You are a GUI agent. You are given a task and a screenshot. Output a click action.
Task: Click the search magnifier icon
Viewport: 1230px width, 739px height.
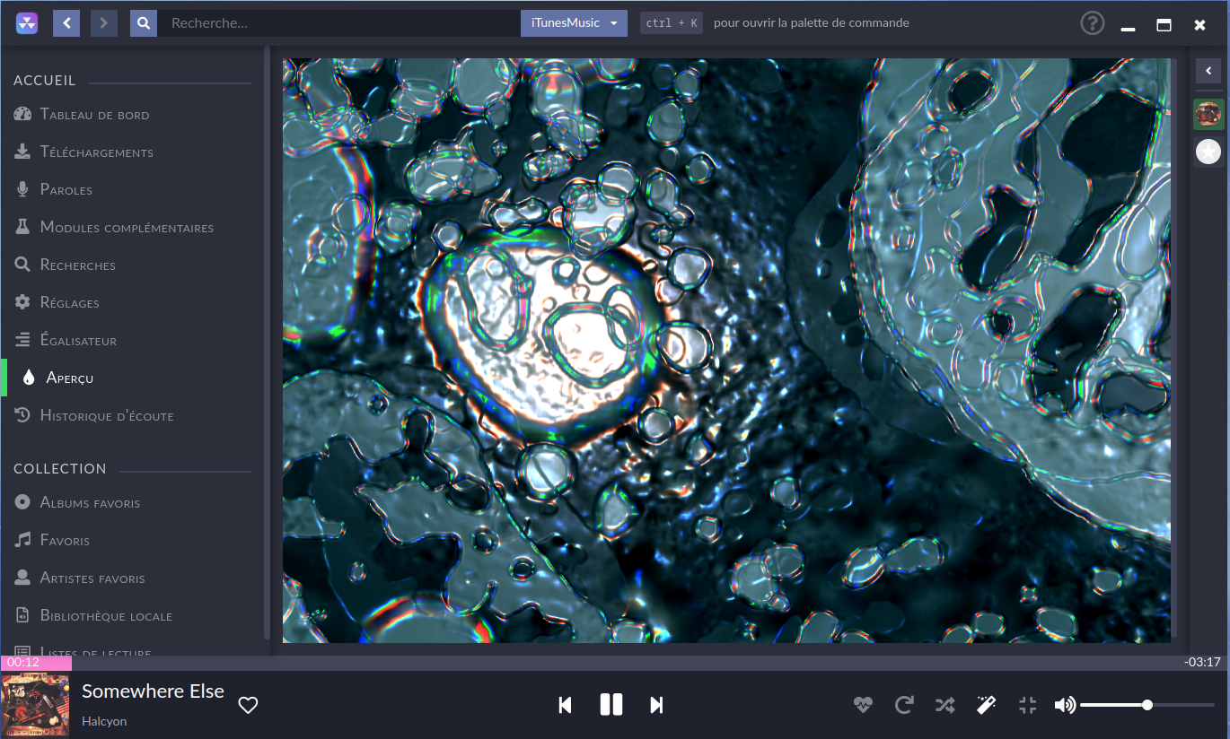tap(144, 23)
